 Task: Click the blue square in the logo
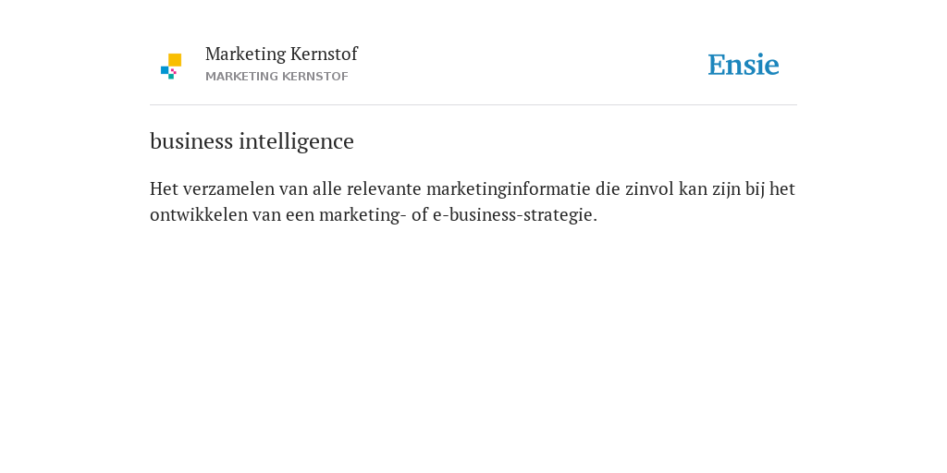point(165,70)
